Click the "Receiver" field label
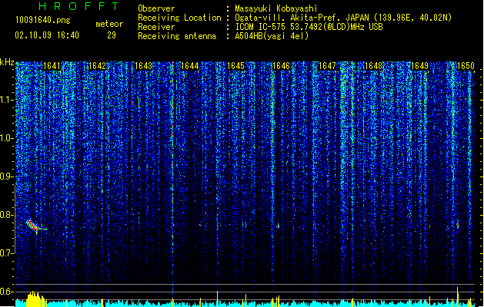 (x=156, y=27)
